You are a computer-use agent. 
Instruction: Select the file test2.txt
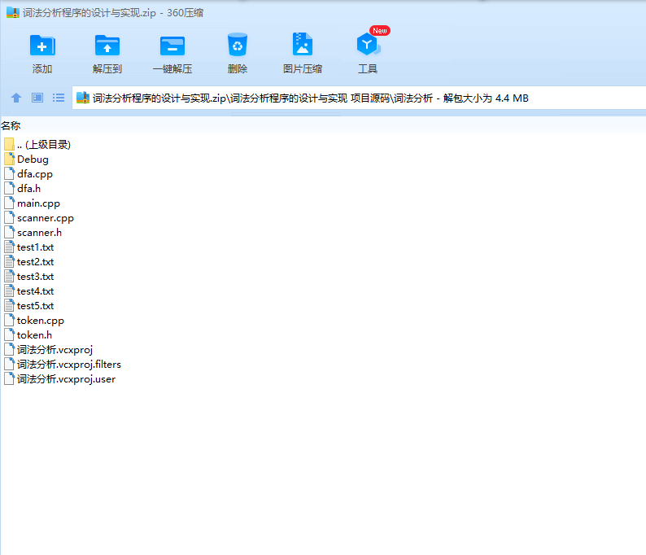pyautogui.click(x=28, y=262)
